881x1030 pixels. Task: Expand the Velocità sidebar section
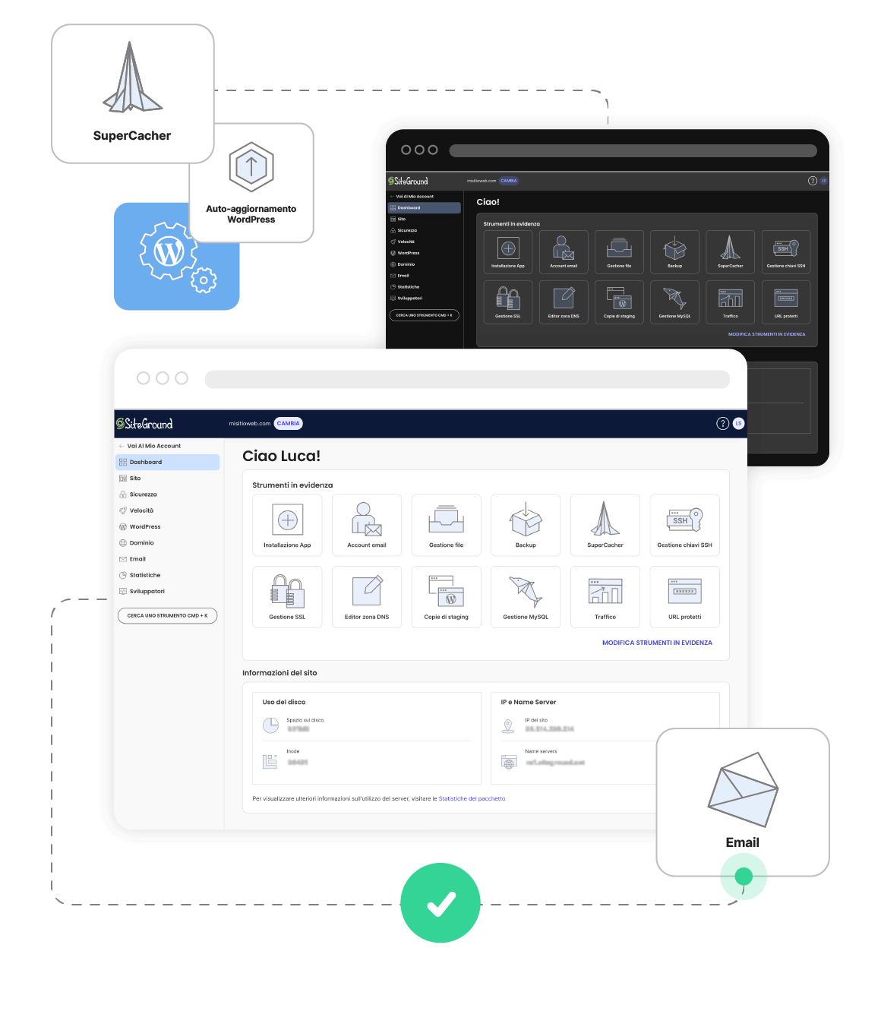pyautogui.click(x=141, y=510)
